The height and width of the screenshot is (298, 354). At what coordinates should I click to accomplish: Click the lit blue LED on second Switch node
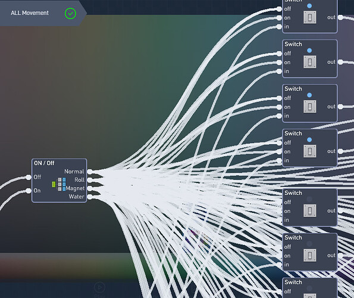(x=309, y=51)
